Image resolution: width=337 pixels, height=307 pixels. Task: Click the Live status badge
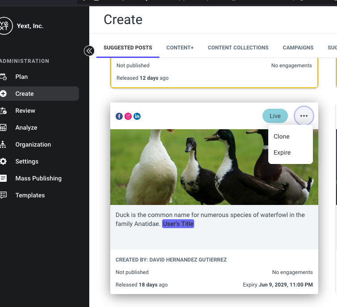pyautogui.click(x=275, y=116)
